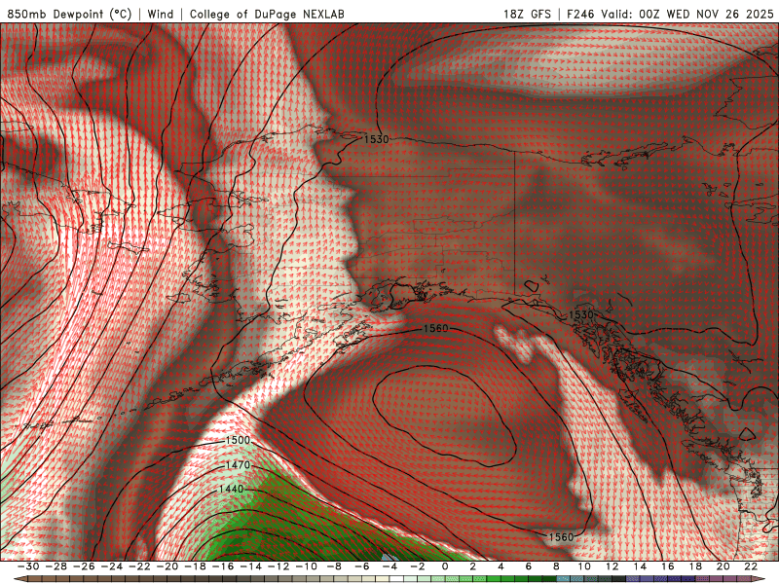Image resolution: width=779 pixels, height=584 pixels.
Task: Click the 1500 height contour label
Action: pos(238,440)
